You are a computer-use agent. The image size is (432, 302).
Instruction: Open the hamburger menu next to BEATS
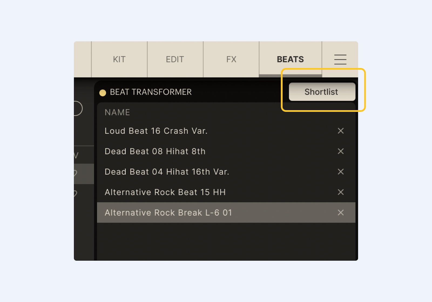[340, 59]
